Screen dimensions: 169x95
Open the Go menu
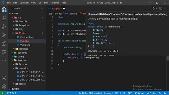click(x=40, y=3)
